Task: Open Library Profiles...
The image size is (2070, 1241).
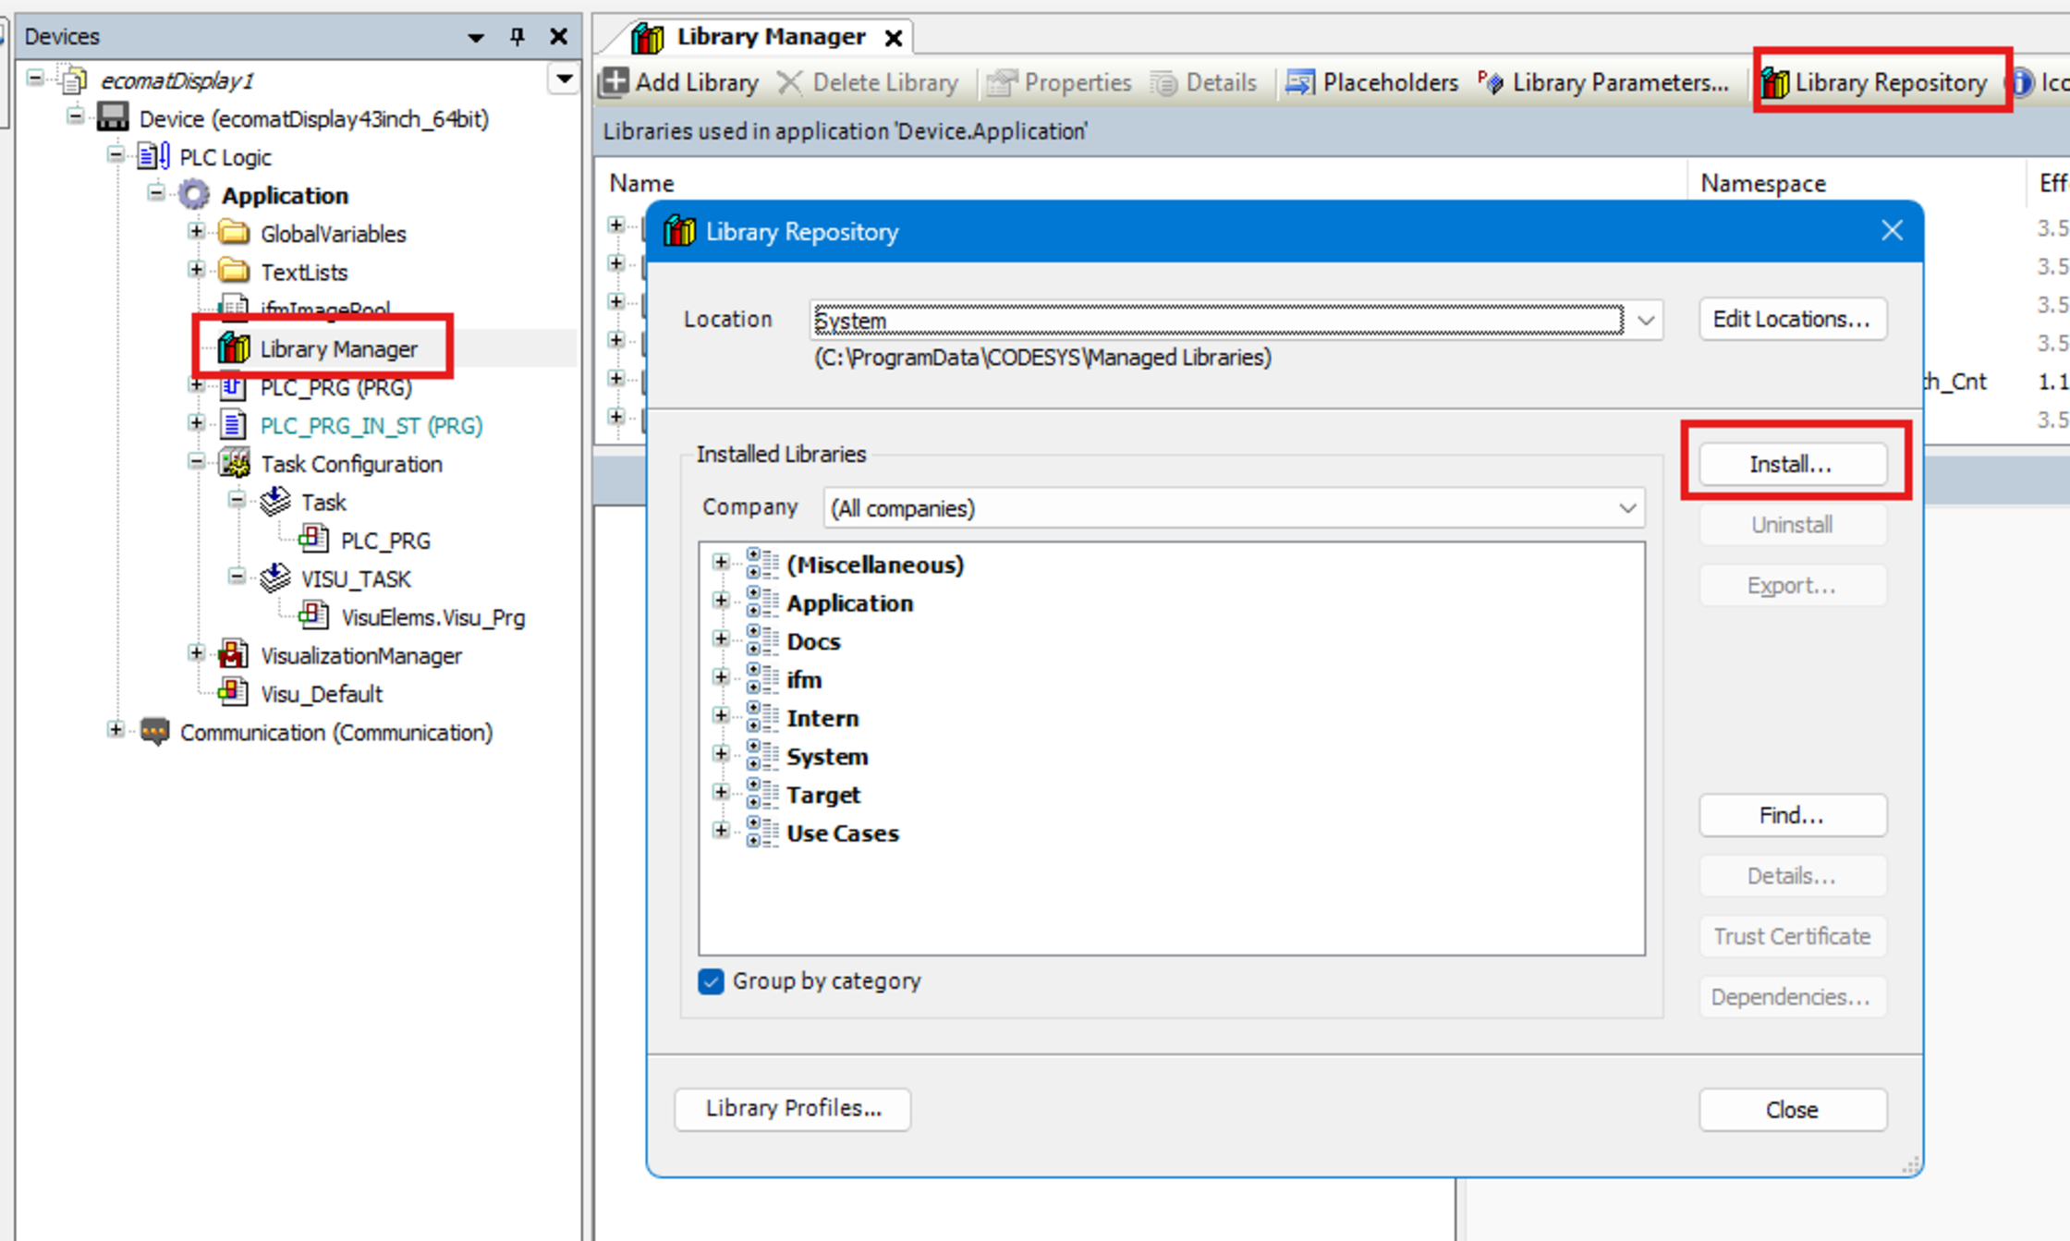Action: 793,1108
